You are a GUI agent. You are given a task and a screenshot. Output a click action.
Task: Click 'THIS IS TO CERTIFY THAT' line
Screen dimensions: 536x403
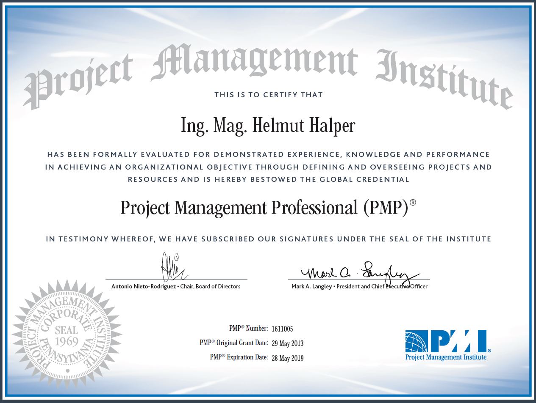pyautogui.click(x=269, y=95)
